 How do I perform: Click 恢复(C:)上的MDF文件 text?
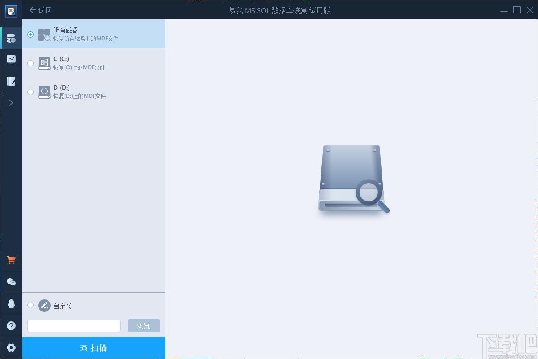[x=79, y=67]
